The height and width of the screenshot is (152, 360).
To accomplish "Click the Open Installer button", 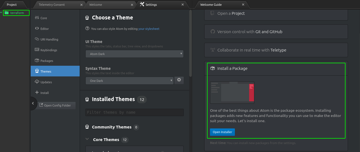I will pyautogui.click(x=222, y=132).
